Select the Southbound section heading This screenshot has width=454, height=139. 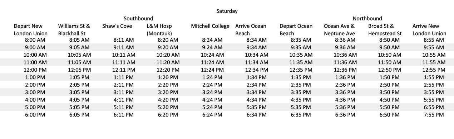(138, 19)
